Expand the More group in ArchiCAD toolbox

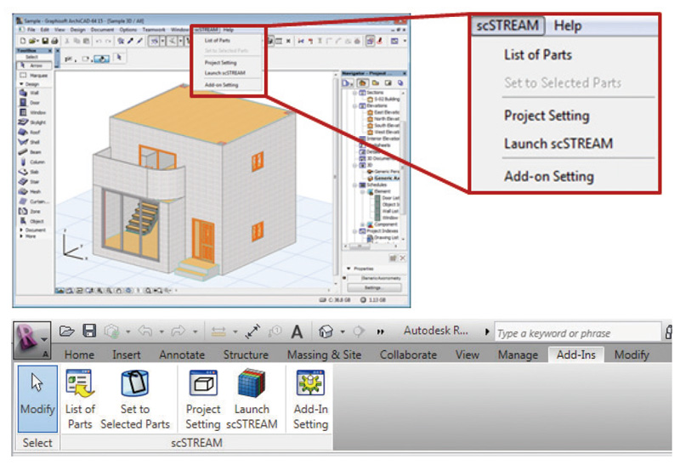pyautogui.click(x=21, y=236)
